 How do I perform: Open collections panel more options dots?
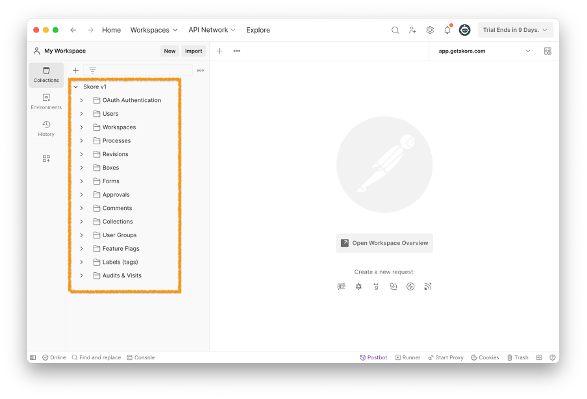tap(200, 70)
